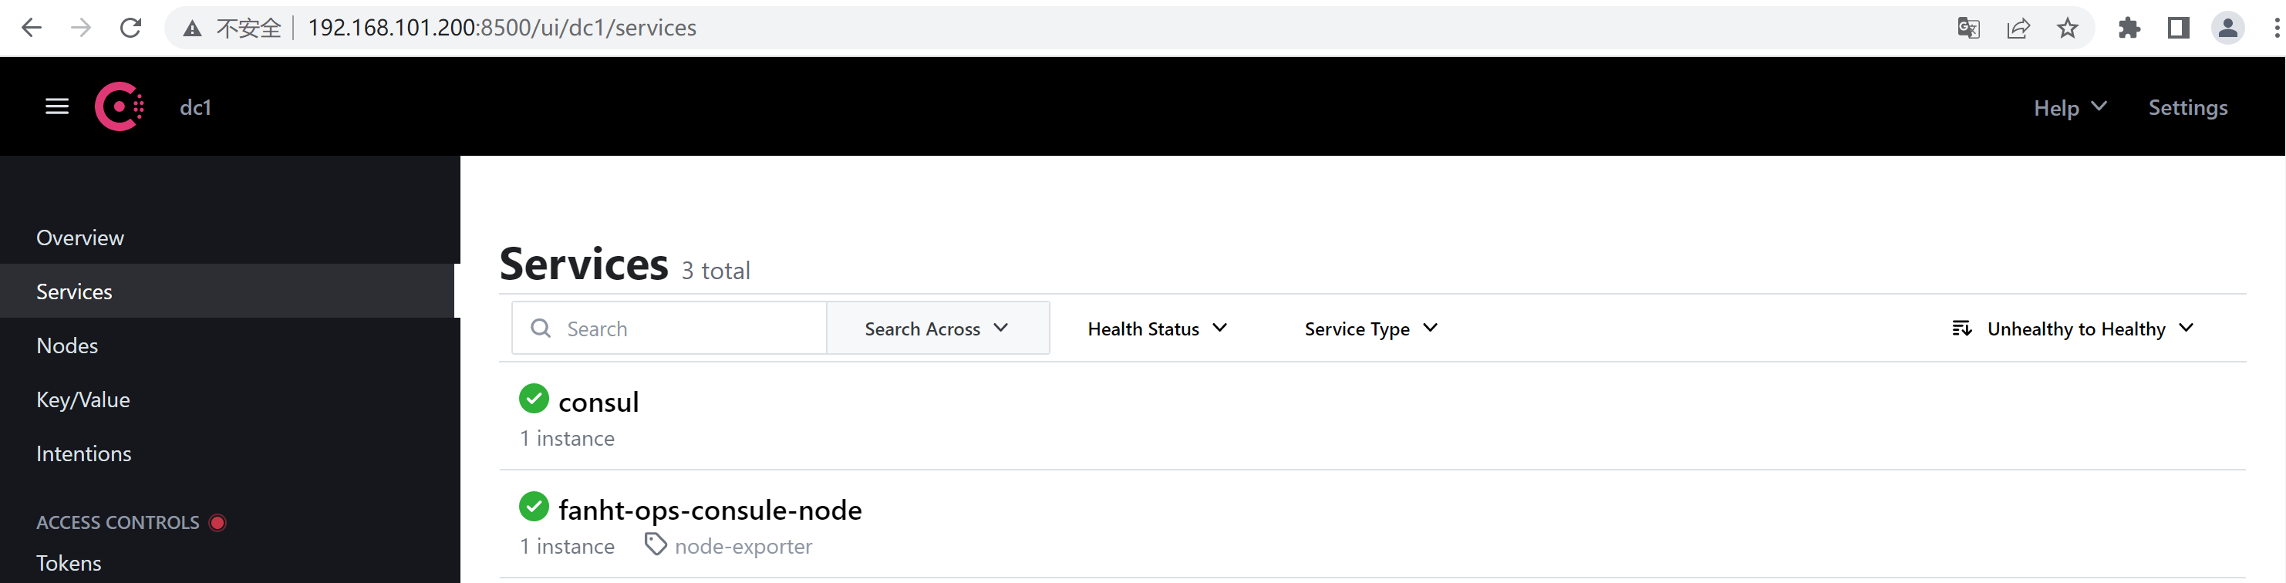
Task: Select the ACCESS CONTROLS heading
Action: pyautogui.click(x=118, y=523)
